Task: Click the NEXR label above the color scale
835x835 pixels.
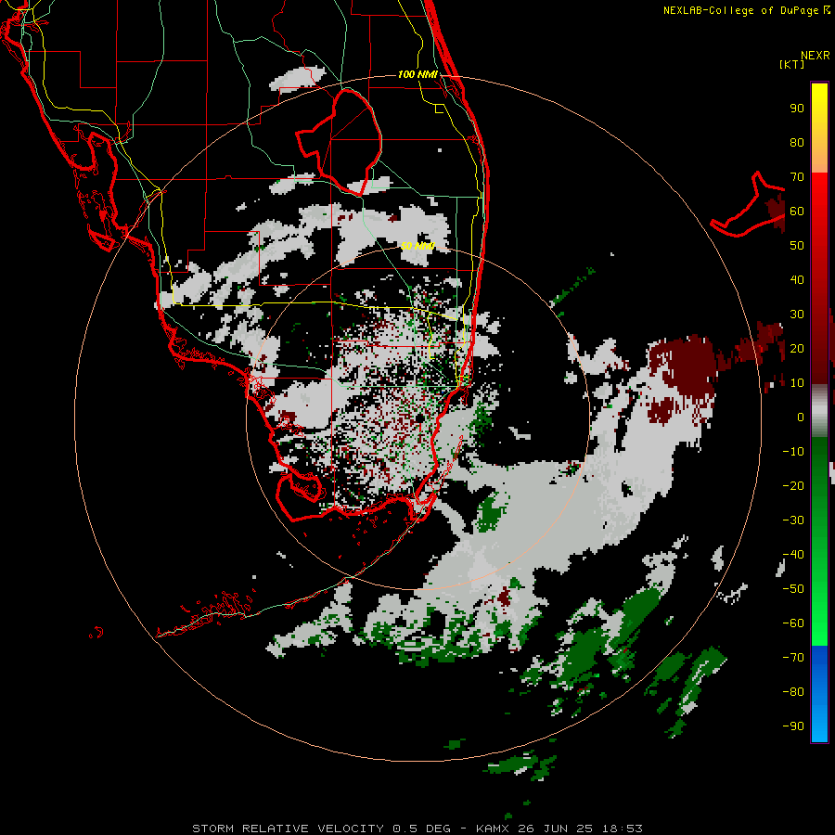Action: 816,56
